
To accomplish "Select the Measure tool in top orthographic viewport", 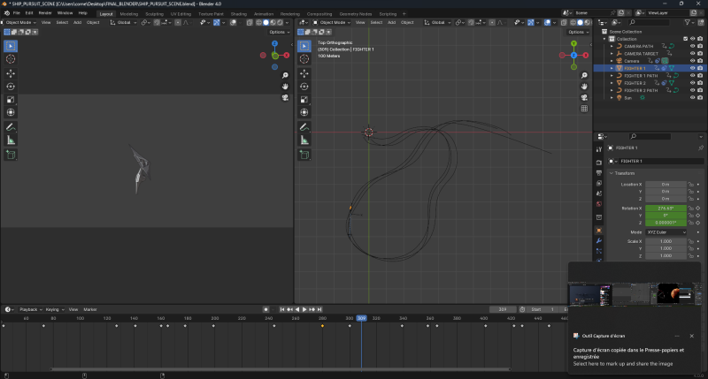I will tap(304, 140).
